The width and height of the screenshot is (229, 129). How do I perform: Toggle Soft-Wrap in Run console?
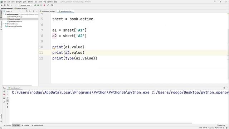click(8, 98)
